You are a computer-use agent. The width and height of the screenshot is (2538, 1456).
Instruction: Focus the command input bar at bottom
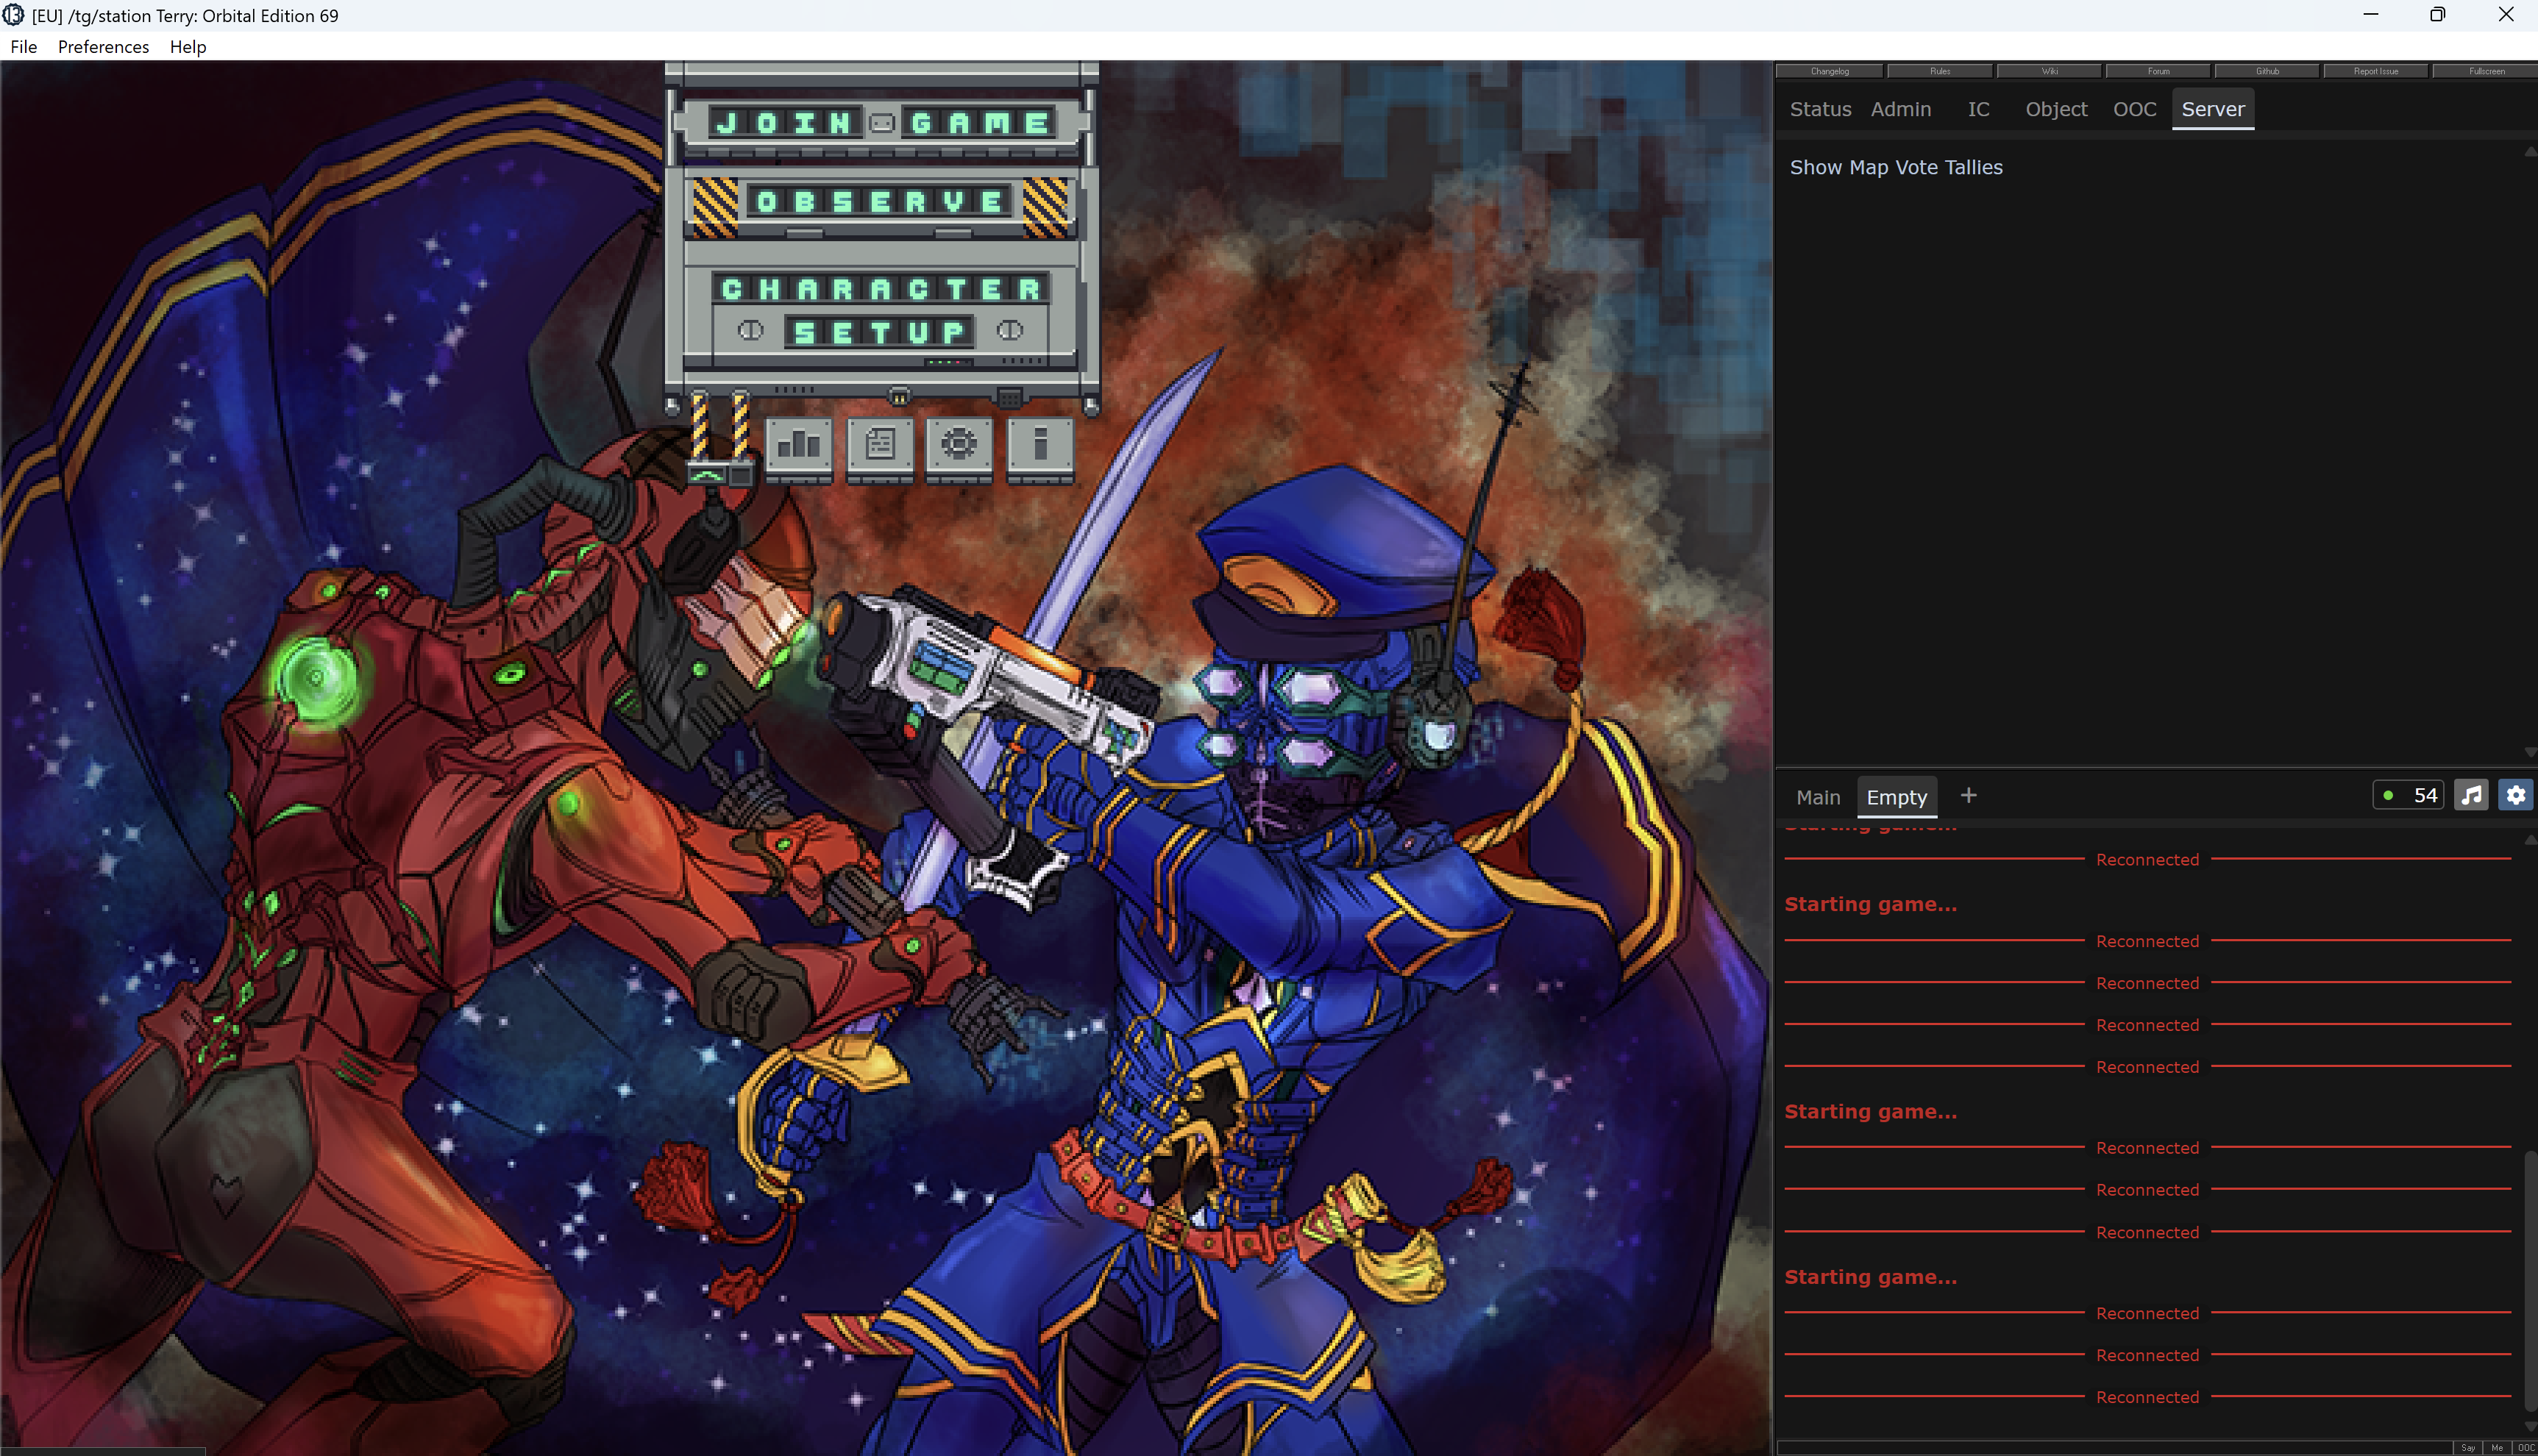click(x=2114, y=1447)
